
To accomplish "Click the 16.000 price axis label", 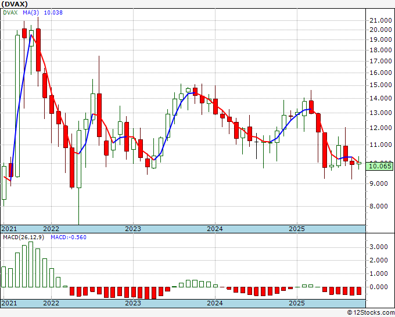I will coord(380,73).
